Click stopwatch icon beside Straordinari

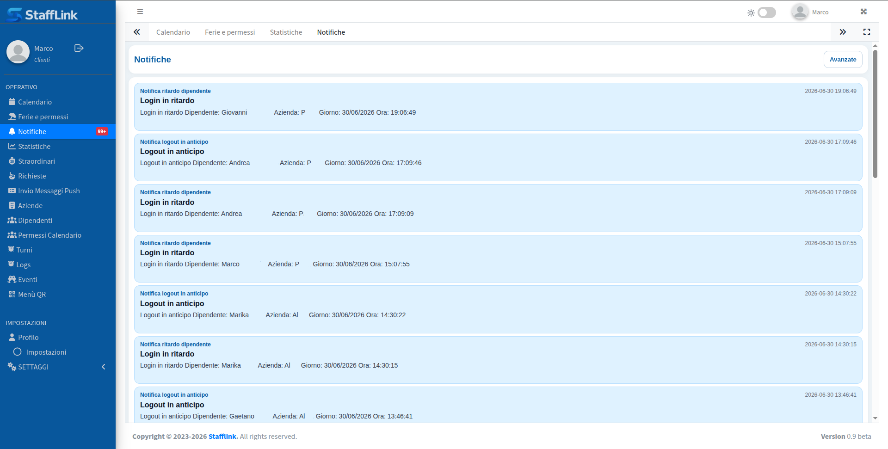(x=12, y=161)
